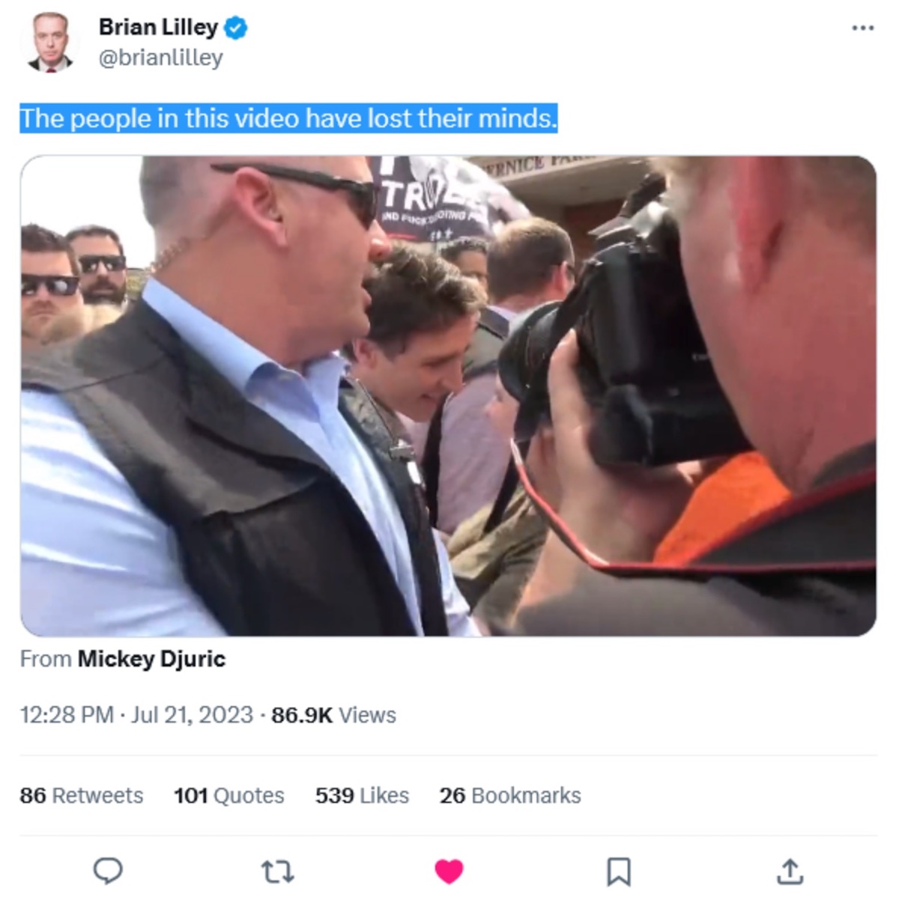Click the 12:28 PM Jul 21, 2023 timestamp
Screen dimensions: 899x900
(x=136, y=715)
